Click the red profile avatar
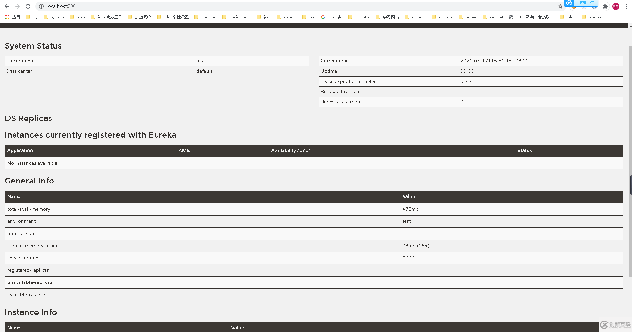 pyautogui.click(x=616, y=6)
